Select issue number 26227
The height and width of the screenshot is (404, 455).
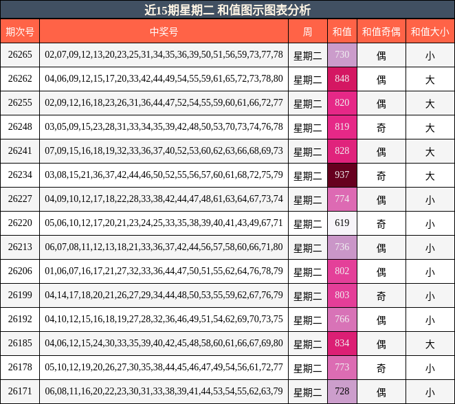(20, 199)
